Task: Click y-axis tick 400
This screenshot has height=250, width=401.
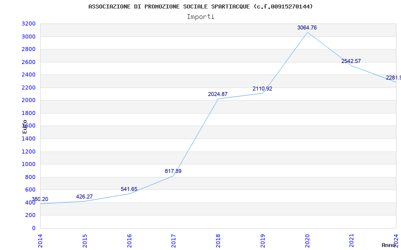Action: pyautogui.click(x=31, y=202)
